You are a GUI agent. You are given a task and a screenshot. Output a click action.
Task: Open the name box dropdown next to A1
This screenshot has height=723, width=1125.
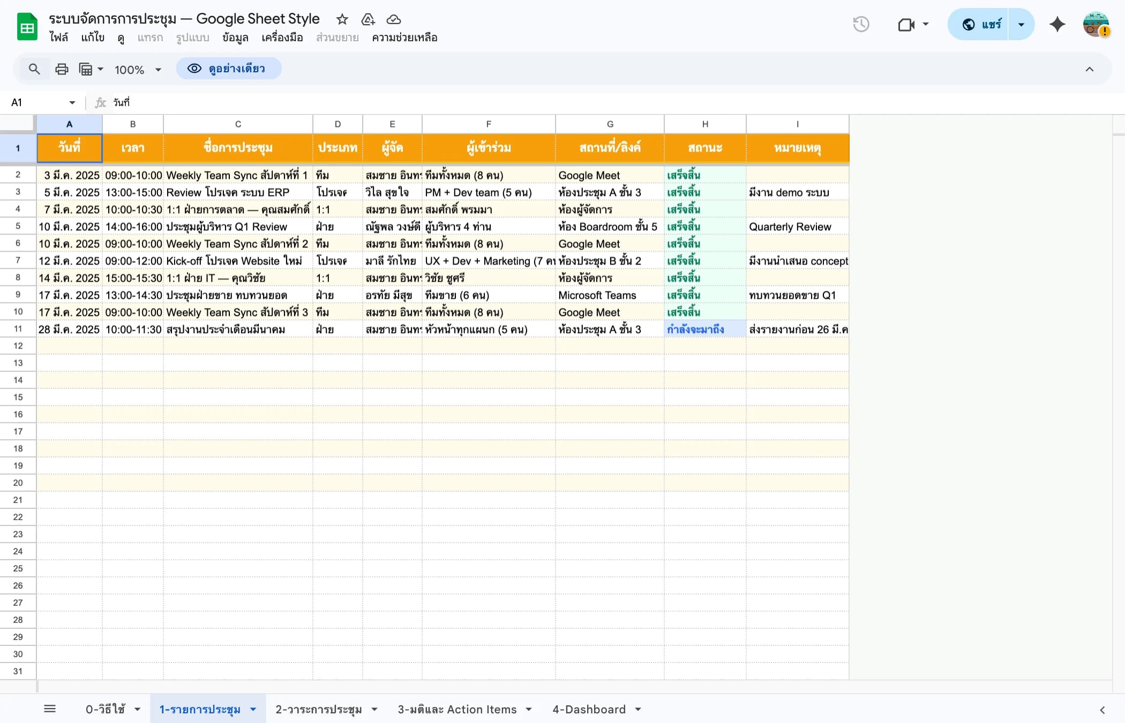click(x=72, y=102)
